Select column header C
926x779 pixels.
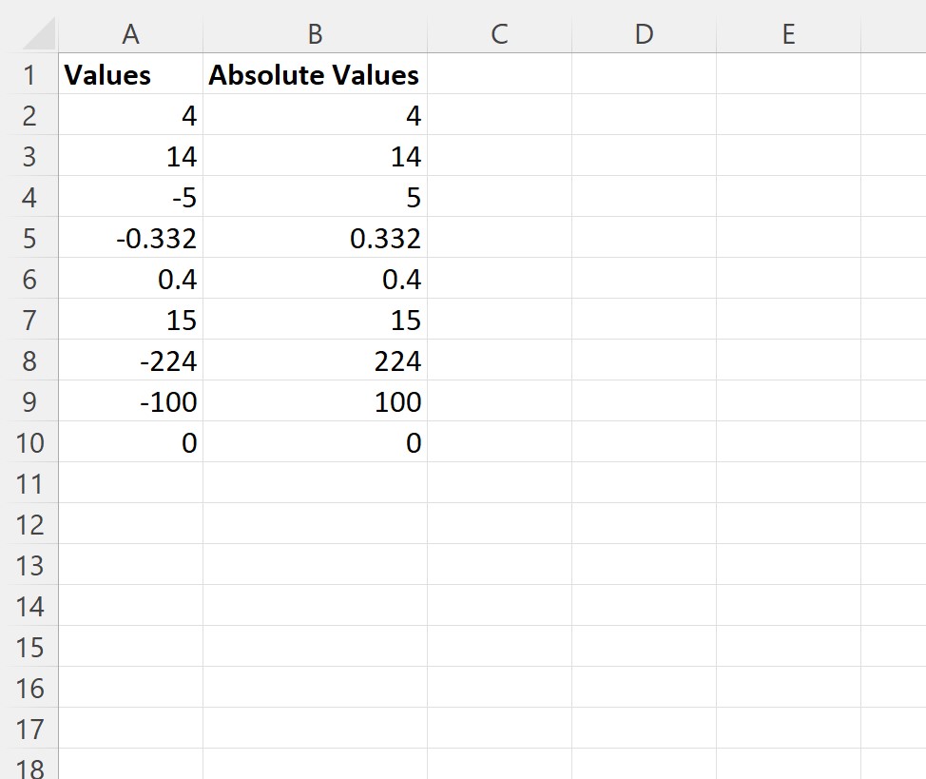coord(497,33)
